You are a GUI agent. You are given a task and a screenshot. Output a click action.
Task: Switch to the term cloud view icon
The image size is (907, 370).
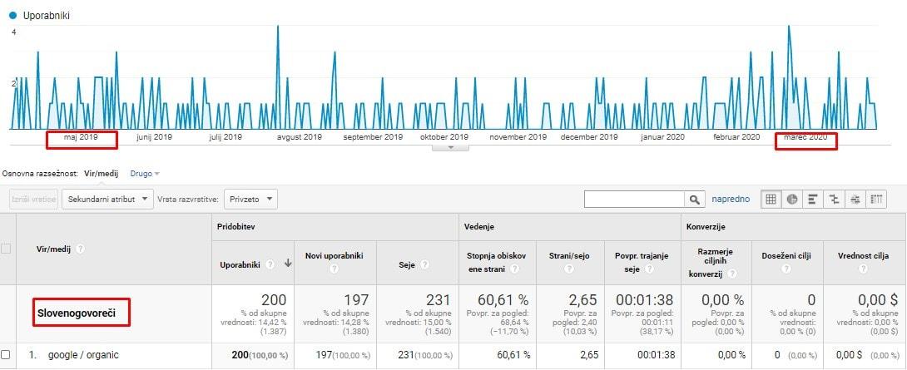(855, 199)
